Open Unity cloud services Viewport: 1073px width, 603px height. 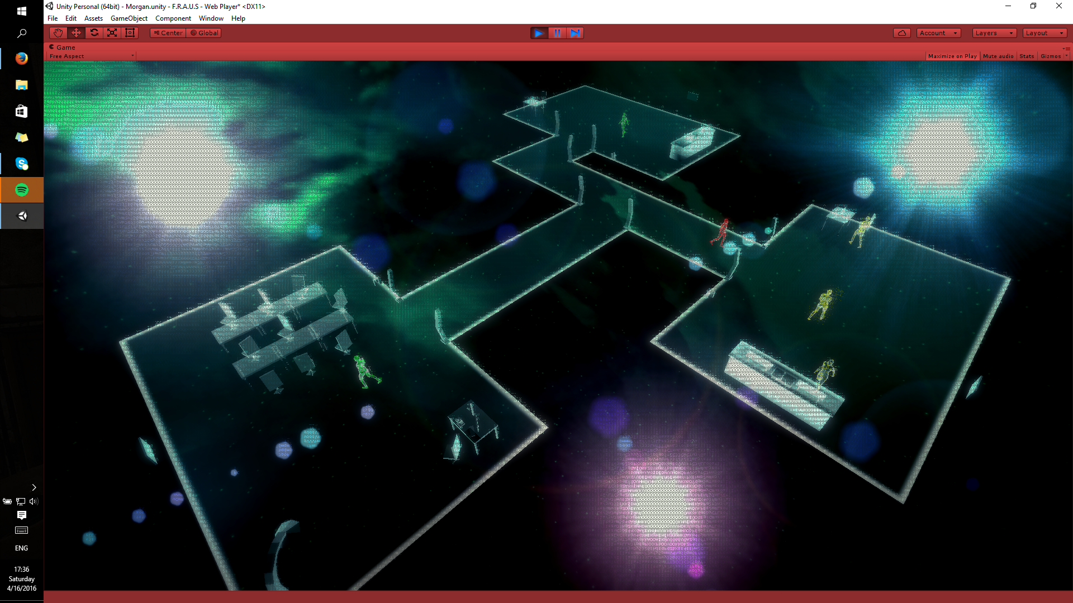click(902, 33)
